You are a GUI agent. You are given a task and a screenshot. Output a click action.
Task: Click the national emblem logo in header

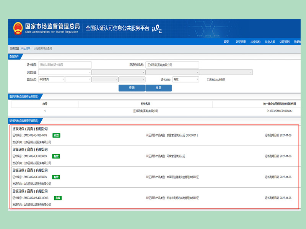pyautogui.click(x=18, y=28)
